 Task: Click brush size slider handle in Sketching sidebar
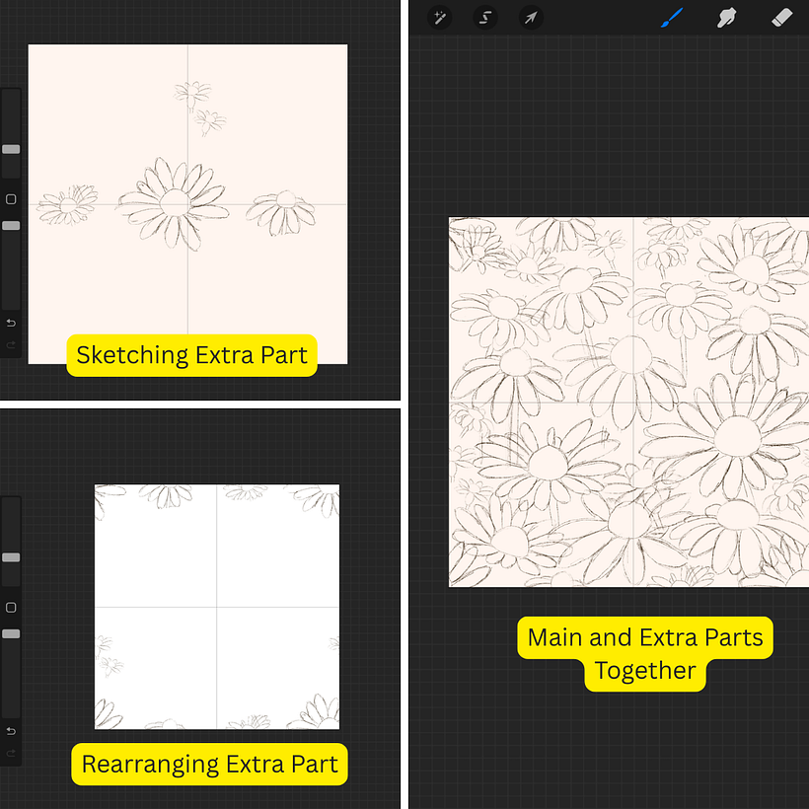(x=11, y=149)
